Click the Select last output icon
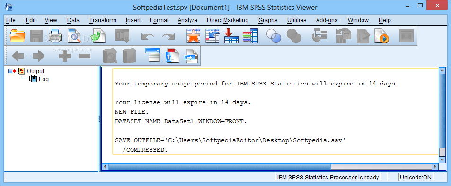The height and width of the screenshot is (186, 451). point(319,36)
